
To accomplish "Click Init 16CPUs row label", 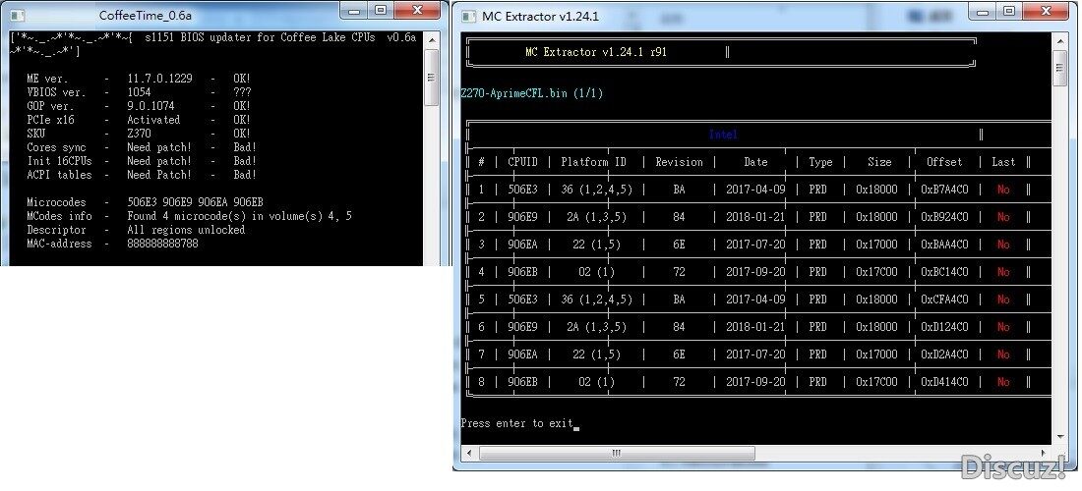I will coord(59,161).
